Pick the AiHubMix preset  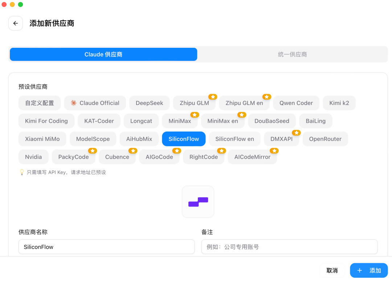tap(139, 139)
